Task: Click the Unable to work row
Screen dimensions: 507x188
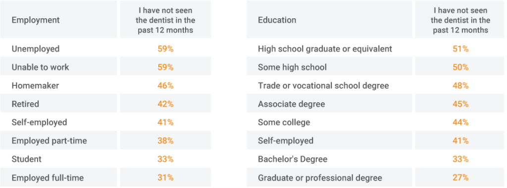Action: (105, 67)
